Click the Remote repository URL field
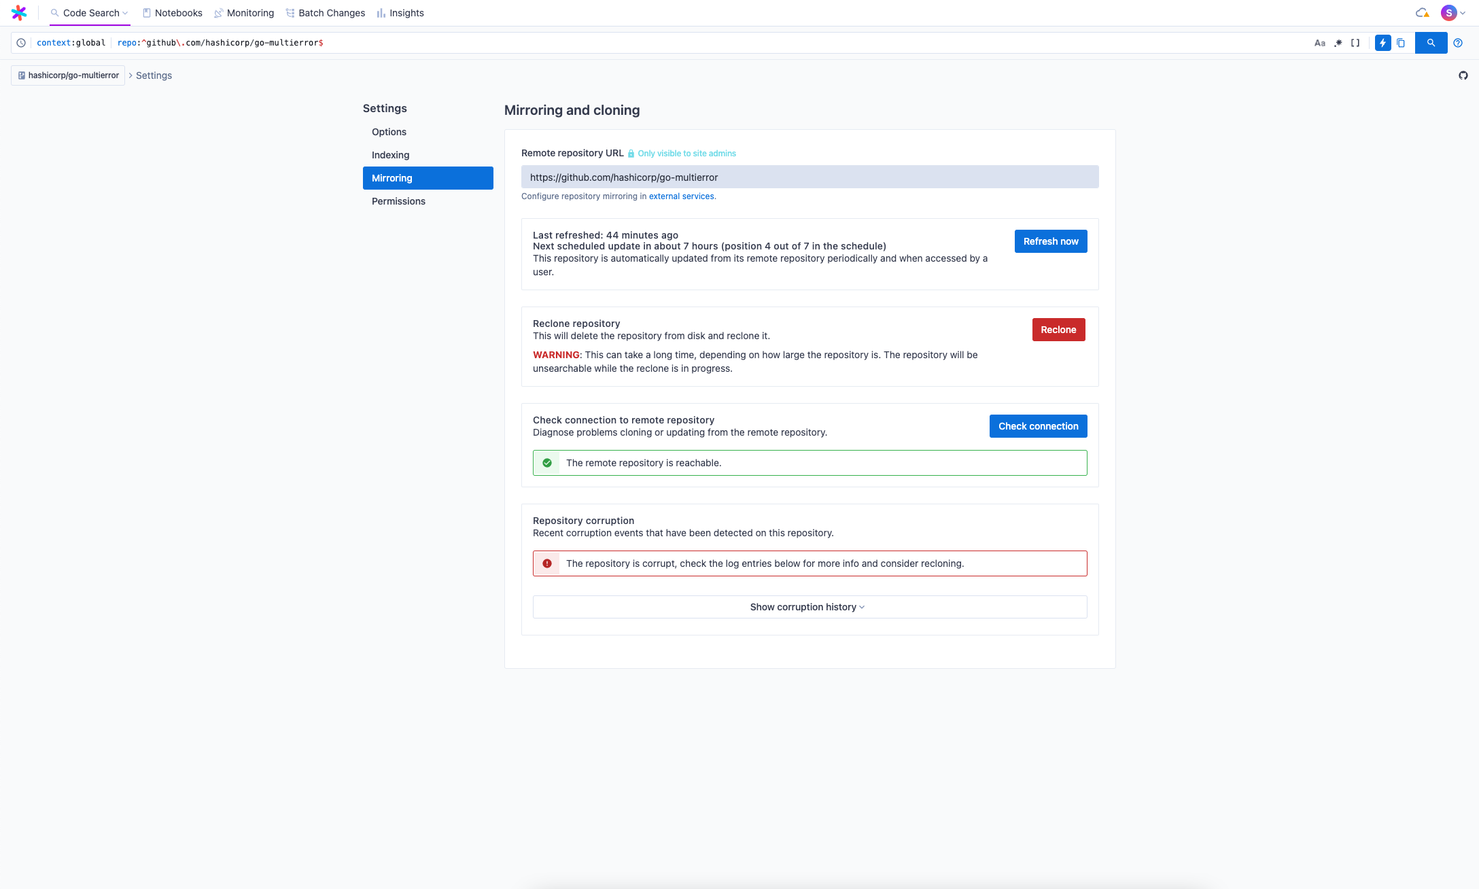The height and width of the screenshot is (889, 1479). pyautogui.click(x=810, y=177)
